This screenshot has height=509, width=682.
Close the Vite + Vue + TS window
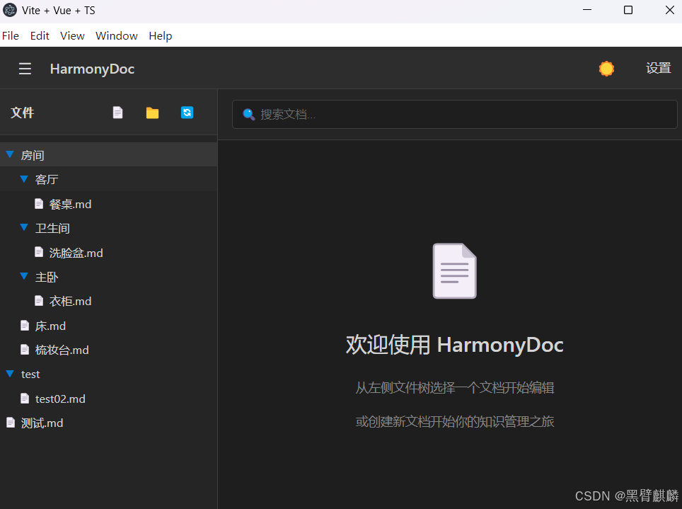tap(670, 10)
